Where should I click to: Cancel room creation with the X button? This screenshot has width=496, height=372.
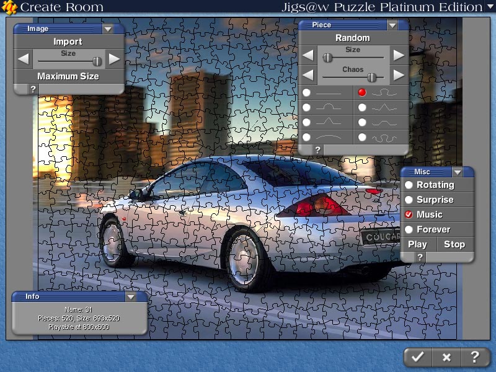pyautogui.click(x=446, y=358)
